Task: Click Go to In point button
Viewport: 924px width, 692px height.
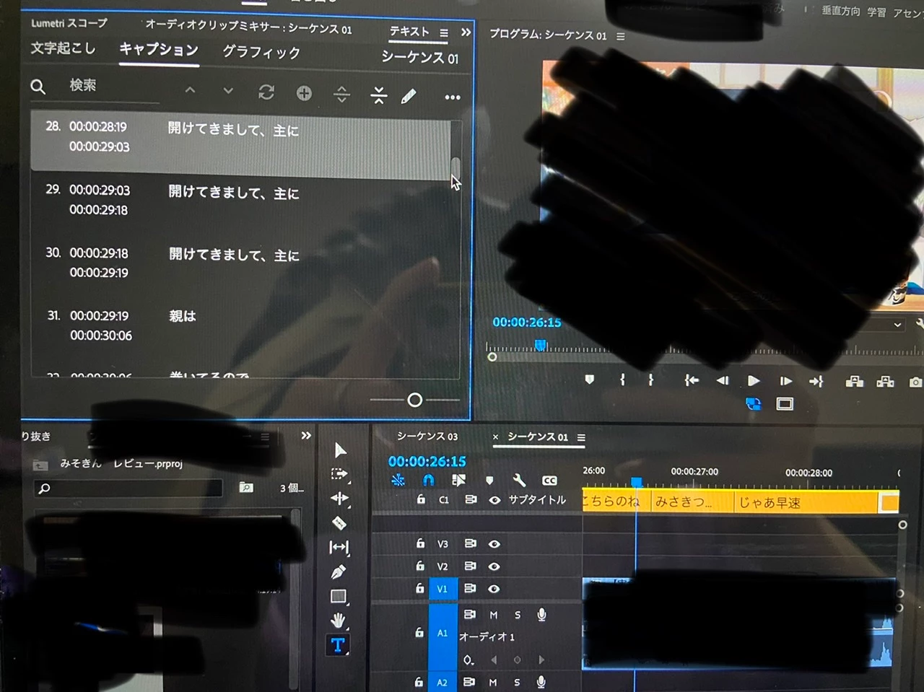Action: click(692, 380)
